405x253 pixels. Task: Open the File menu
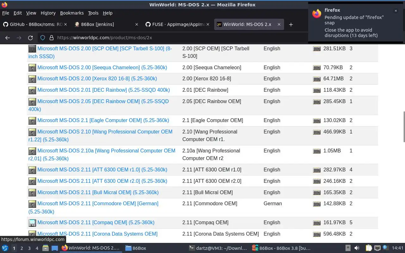5,13
